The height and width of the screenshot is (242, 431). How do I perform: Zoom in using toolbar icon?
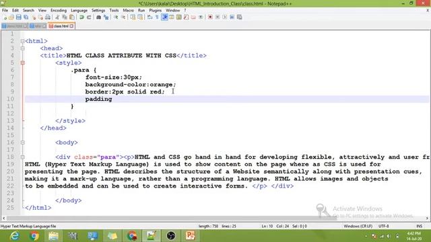point(116,17)
